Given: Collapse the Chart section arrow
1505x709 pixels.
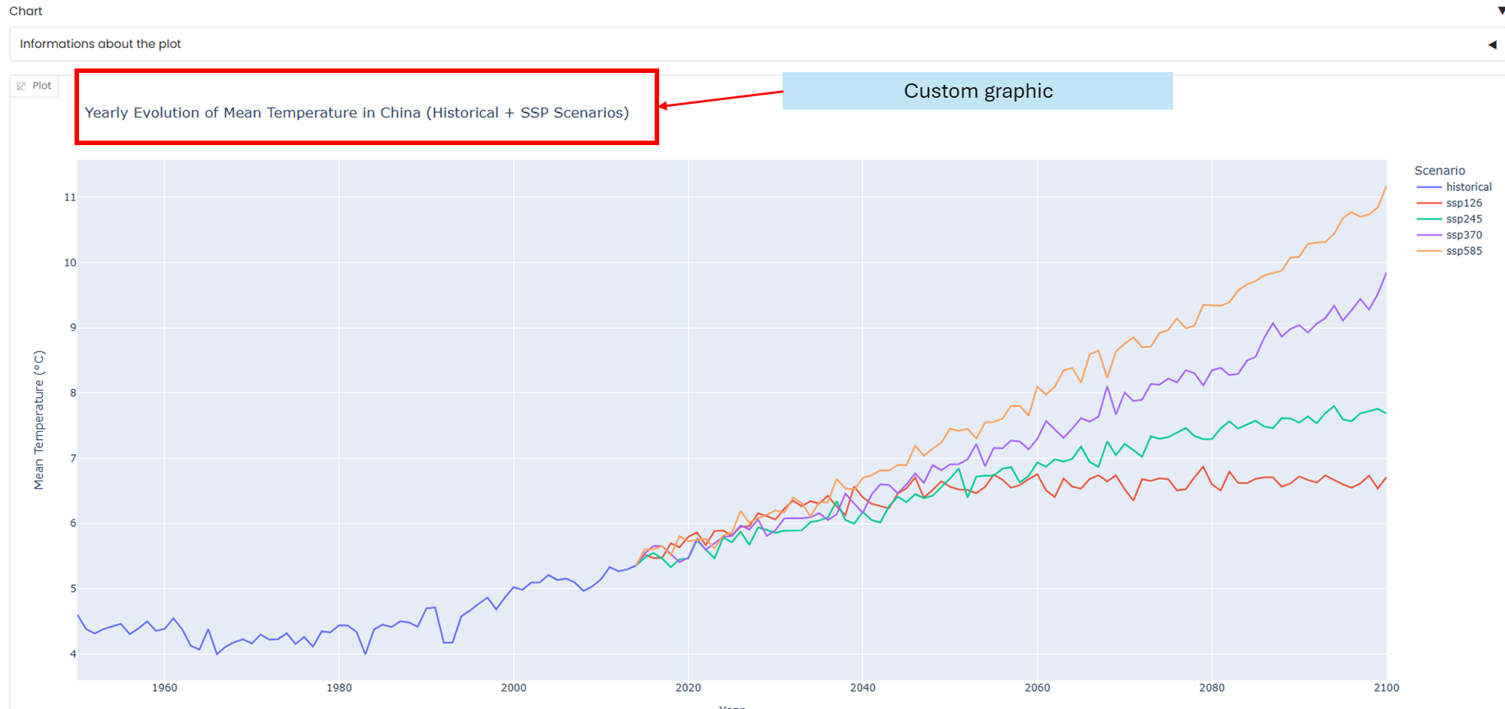Looking at the screenshot, I should pyautogui.click(x=1500, y=11).
